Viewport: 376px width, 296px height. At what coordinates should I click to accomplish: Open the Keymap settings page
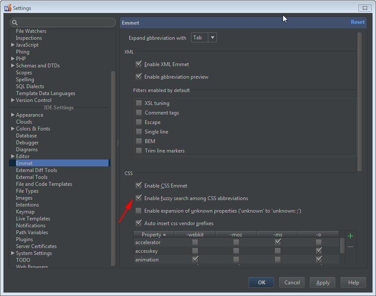point(25,212)
